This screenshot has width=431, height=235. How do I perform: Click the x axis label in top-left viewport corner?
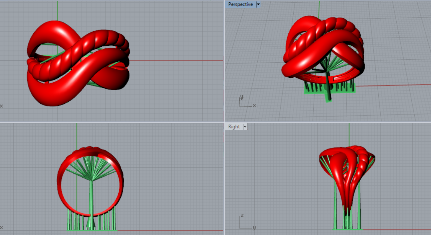coord(1,106)
